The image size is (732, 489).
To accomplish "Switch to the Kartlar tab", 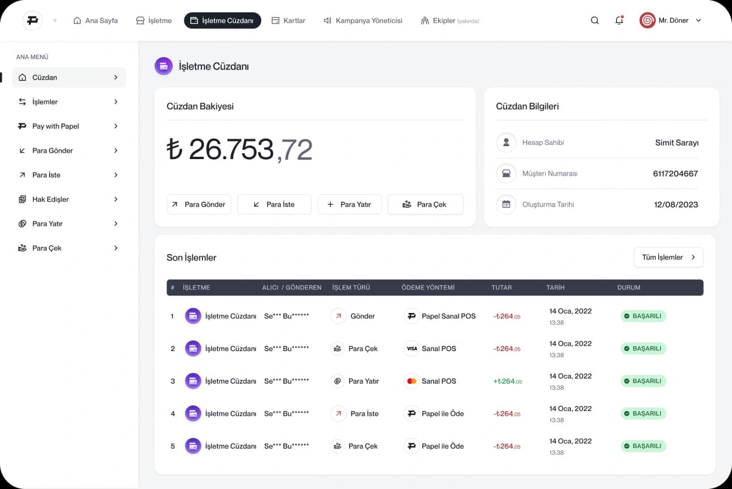I will pos(289,20).
